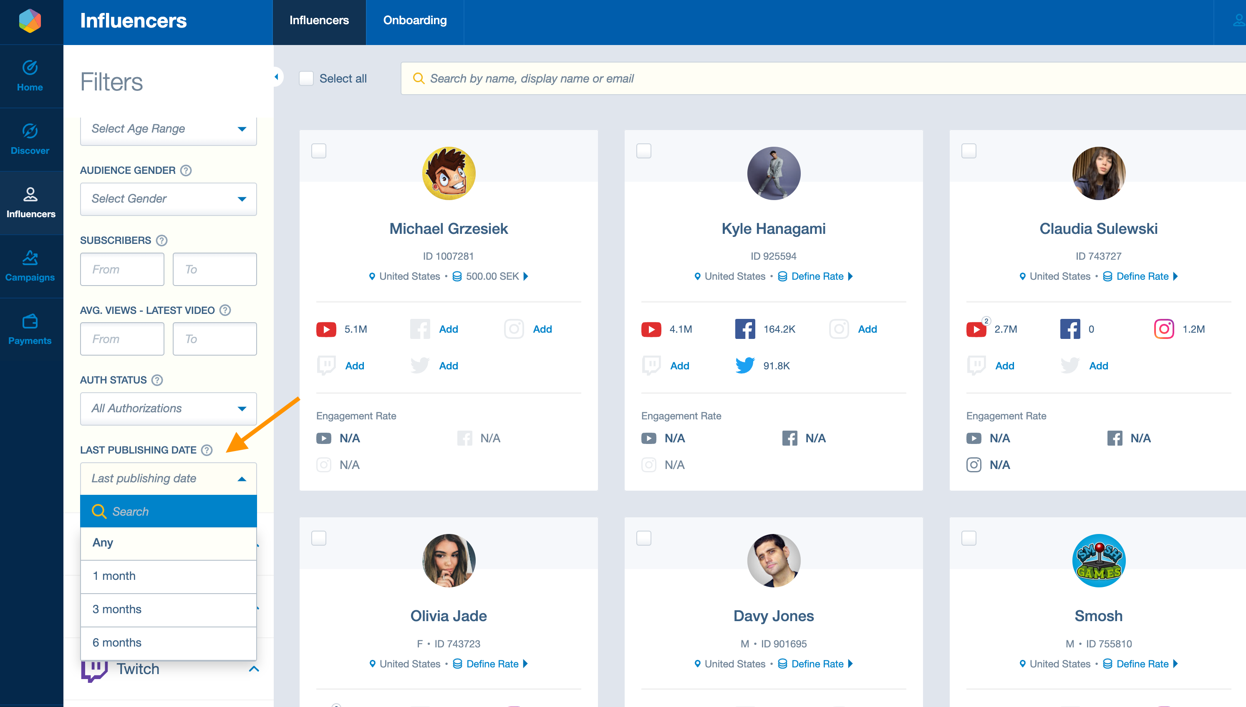Choose 6 months publishing date option
Viewport: 1246px width, 707px height.
tap(168, 643)
